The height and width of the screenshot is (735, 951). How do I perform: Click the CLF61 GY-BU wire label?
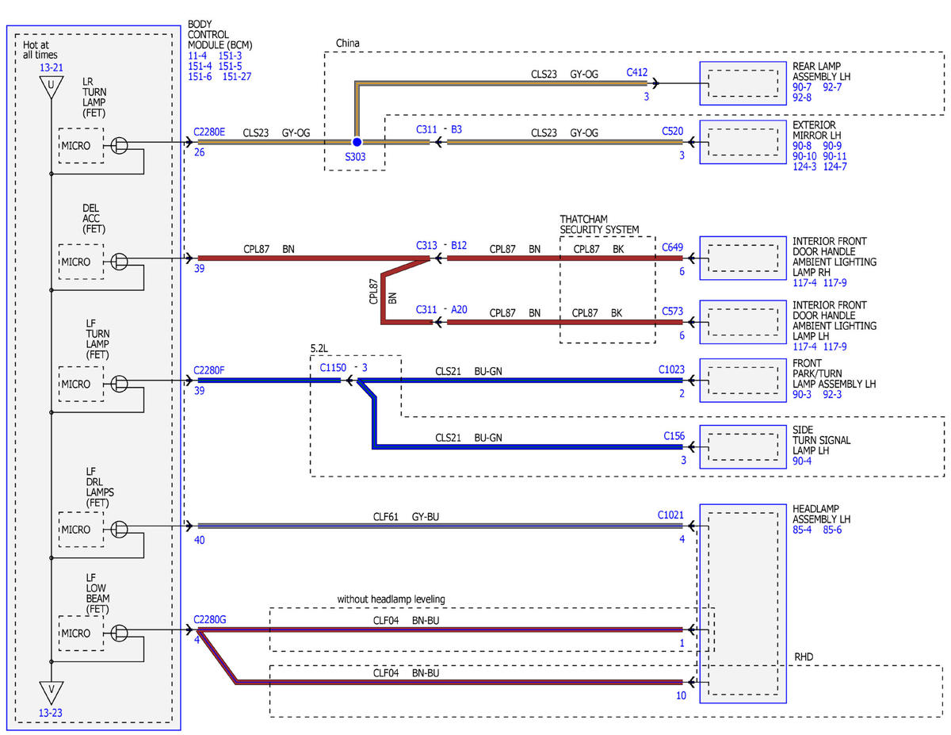click(x=406, y=517)
